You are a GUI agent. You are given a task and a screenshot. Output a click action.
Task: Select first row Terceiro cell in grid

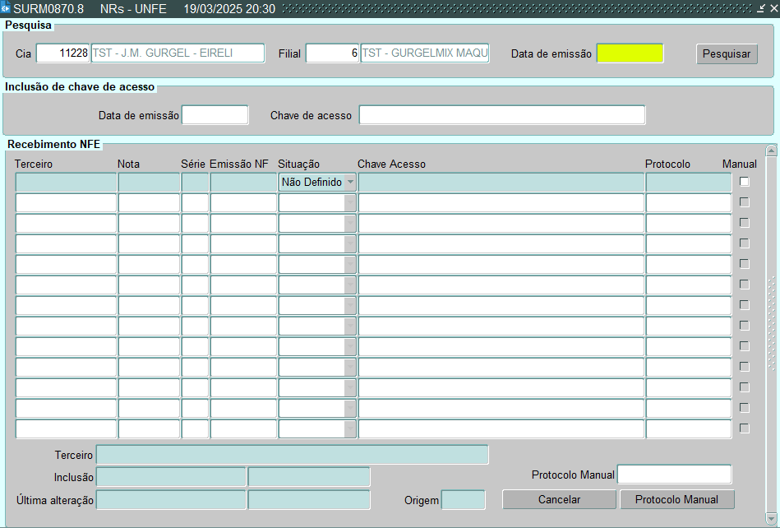(x=66, y=183)
